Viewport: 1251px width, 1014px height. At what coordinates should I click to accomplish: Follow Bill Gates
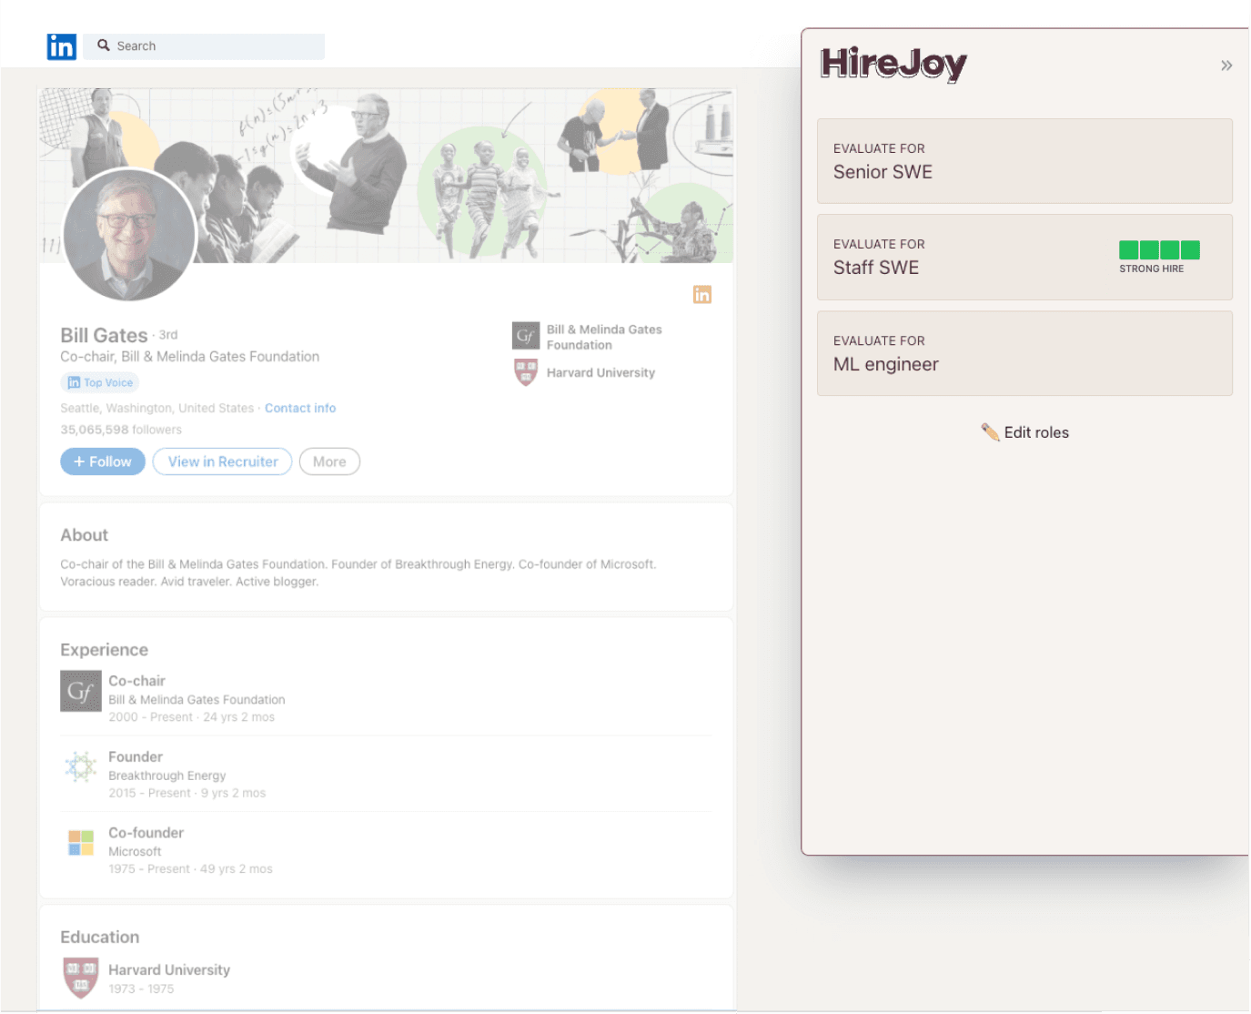point(103,462)
